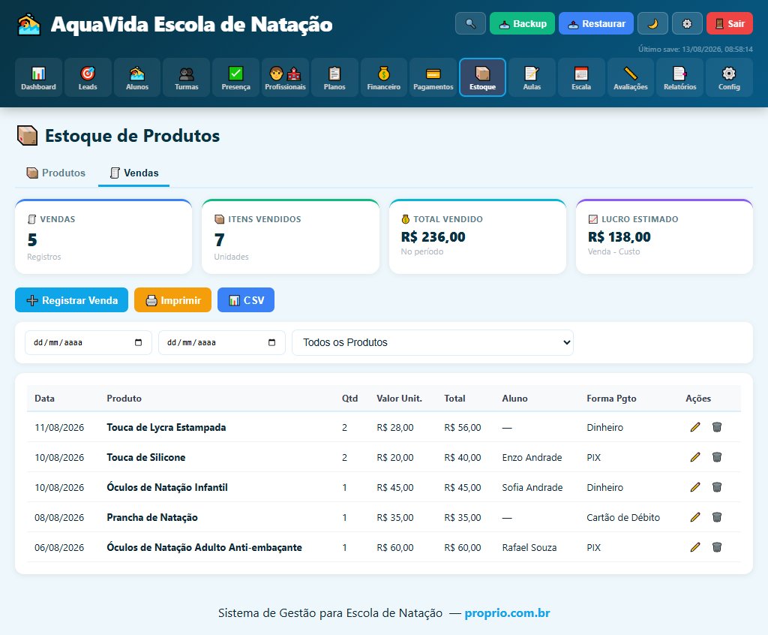The width and height of the screenshot is (768, 635).
Task: Click the Forma Pgto column header
Action: [611, 399]
